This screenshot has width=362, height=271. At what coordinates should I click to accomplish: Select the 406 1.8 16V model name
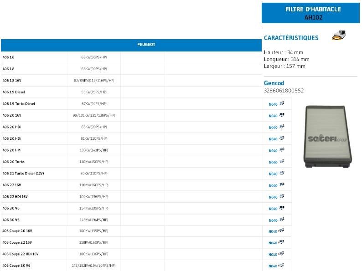pyautogui.click(x=12, y=81)
